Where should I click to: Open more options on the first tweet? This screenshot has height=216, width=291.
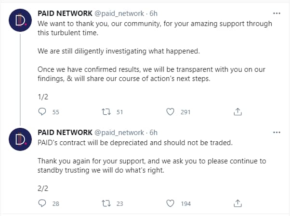click(277, 13)
